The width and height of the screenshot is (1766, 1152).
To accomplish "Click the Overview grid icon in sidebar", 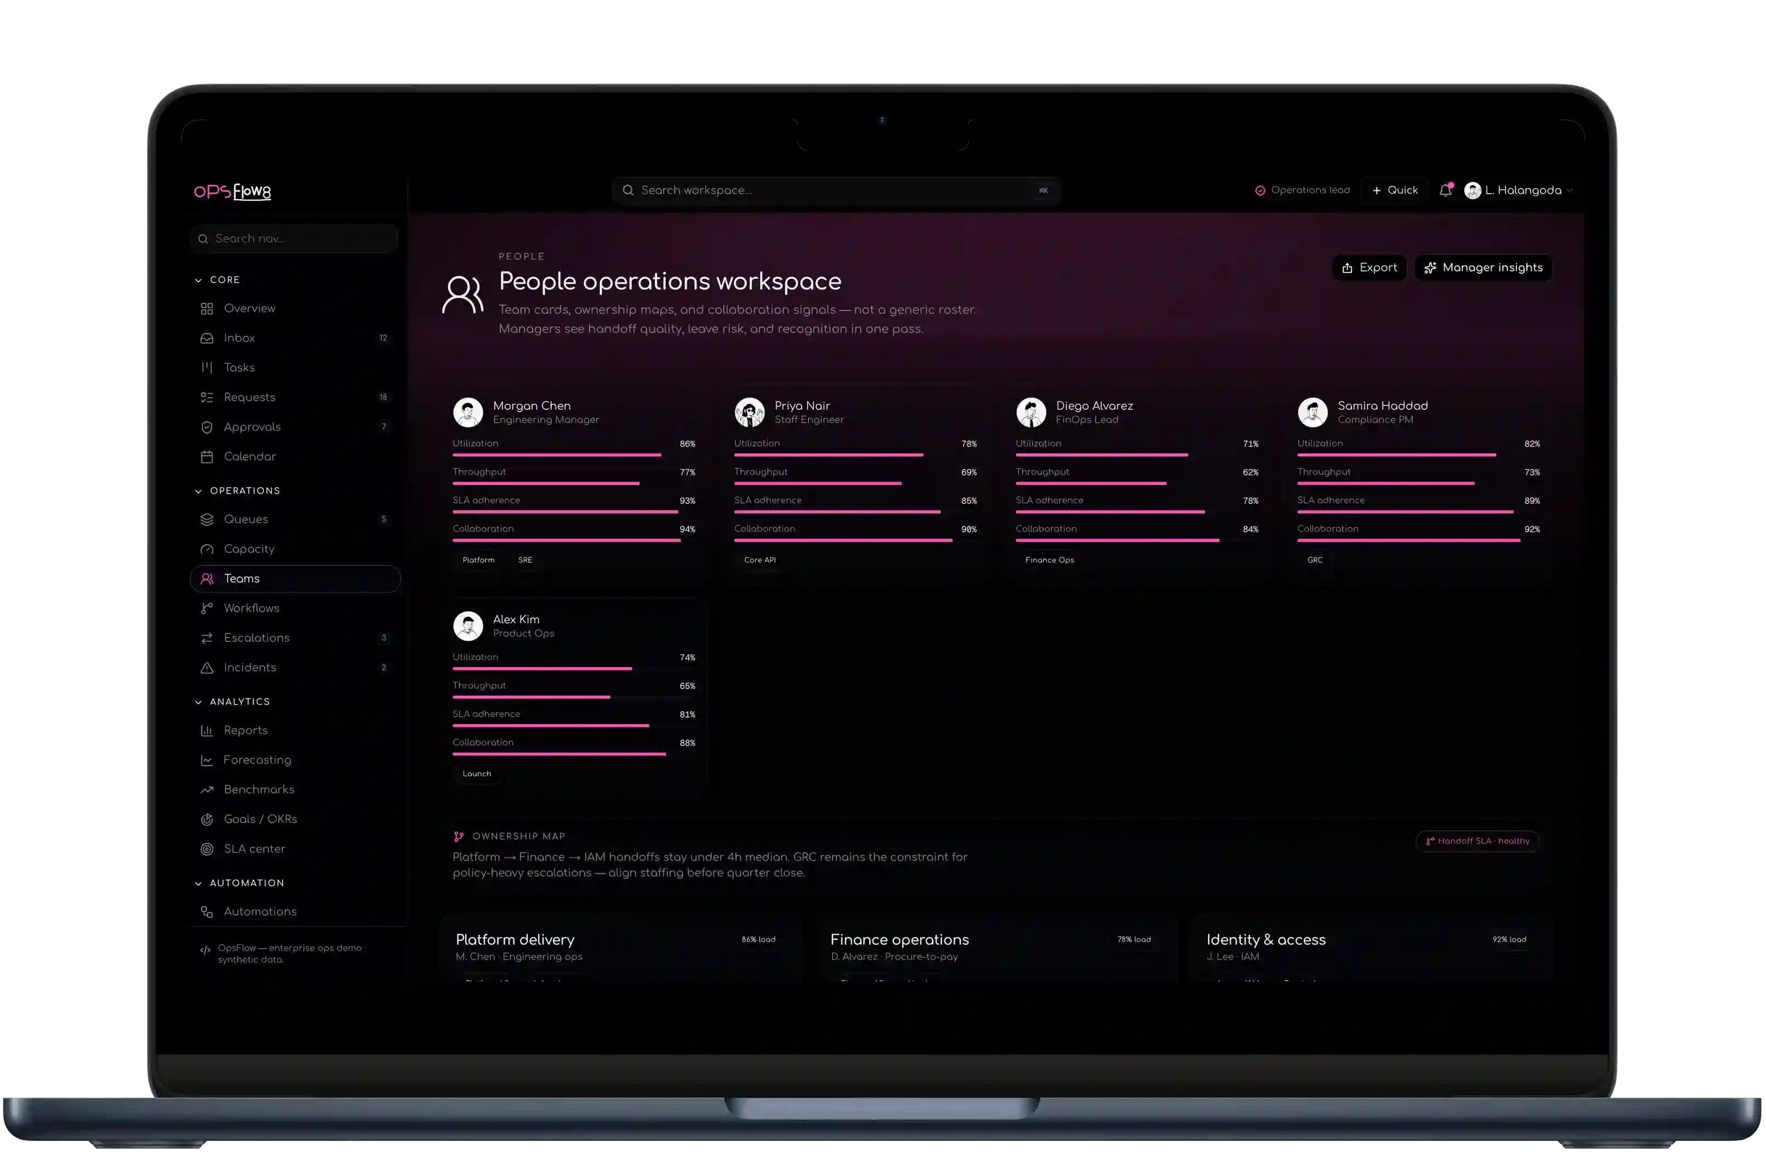I will tap(207, 309).
